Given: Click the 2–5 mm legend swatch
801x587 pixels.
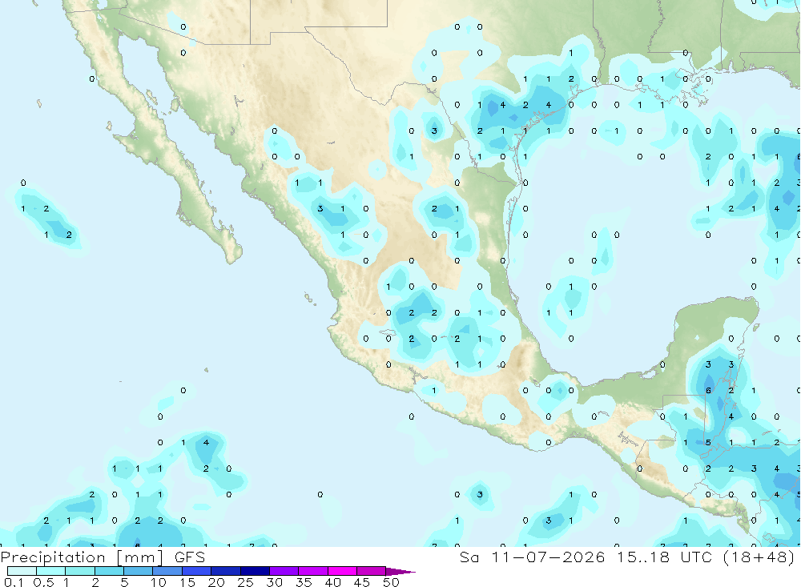Looking at the screenshot, I should pyautogui.click(x=109, y=571).
